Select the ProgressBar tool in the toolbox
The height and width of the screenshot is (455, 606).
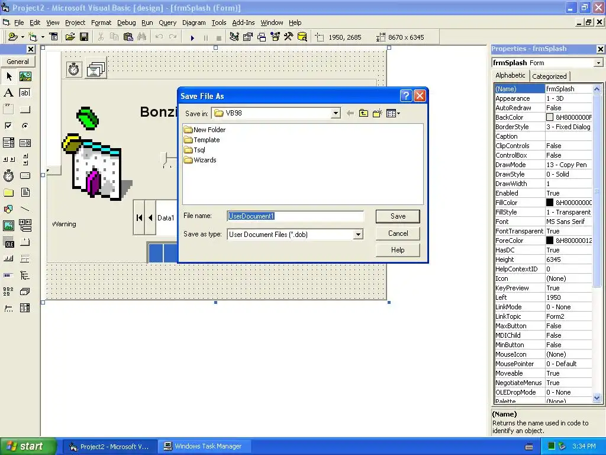8,275
